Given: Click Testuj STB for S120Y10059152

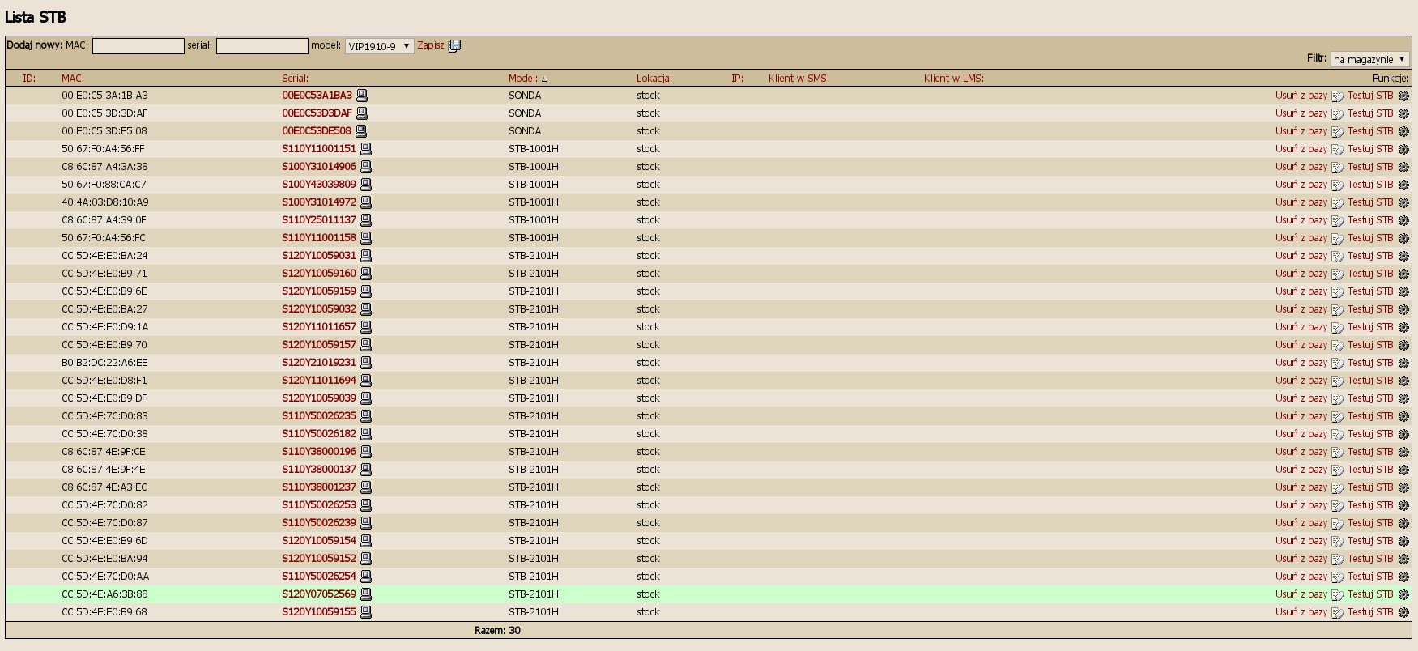Looking at the screenshot, I should [1370, 559].
